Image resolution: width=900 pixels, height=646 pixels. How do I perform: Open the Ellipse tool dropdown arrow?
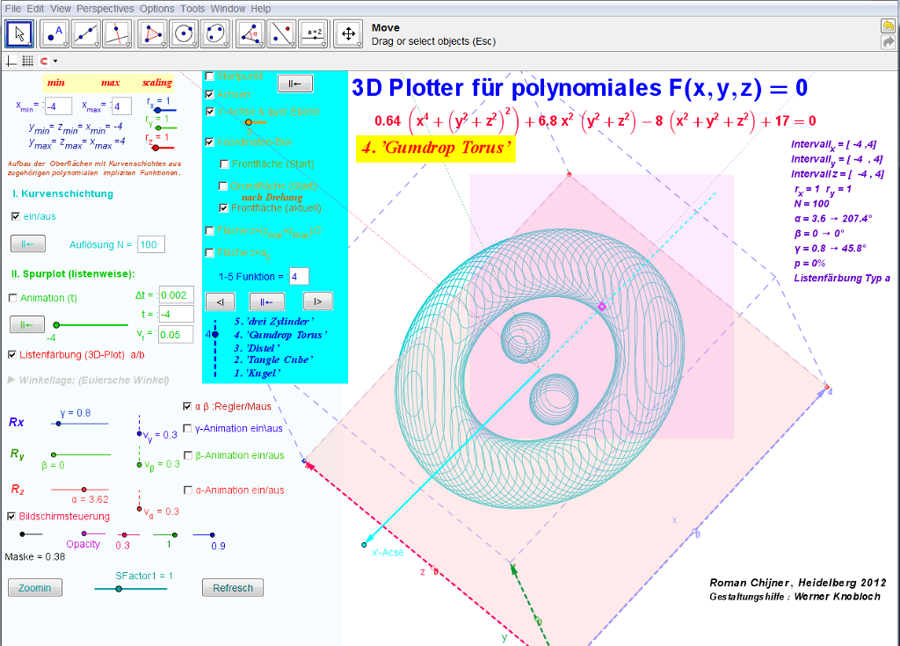coord(225,44)
